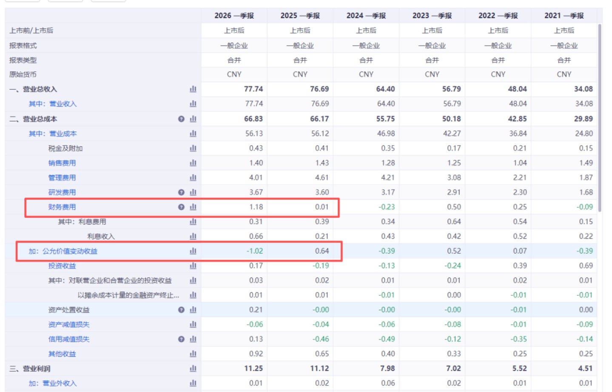Show chart for 公允价值变动收益 row
This screenshot has height=392, width=612.
coord(193,251)
